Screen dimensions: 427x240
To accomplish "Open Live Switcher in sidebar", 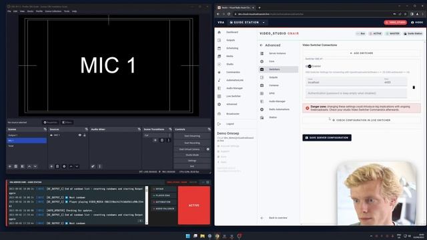I will point(234,96).
